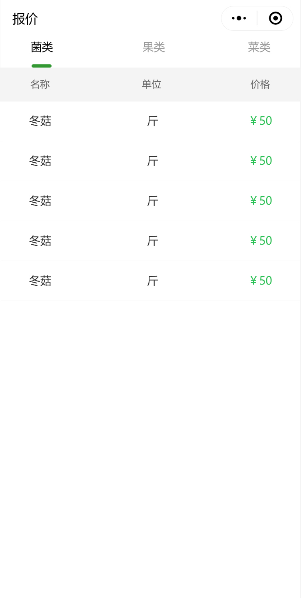Select 冬菇 name in the second row
Image resolution: width=301 pixels, height=598 pixels.
point(40,161)
